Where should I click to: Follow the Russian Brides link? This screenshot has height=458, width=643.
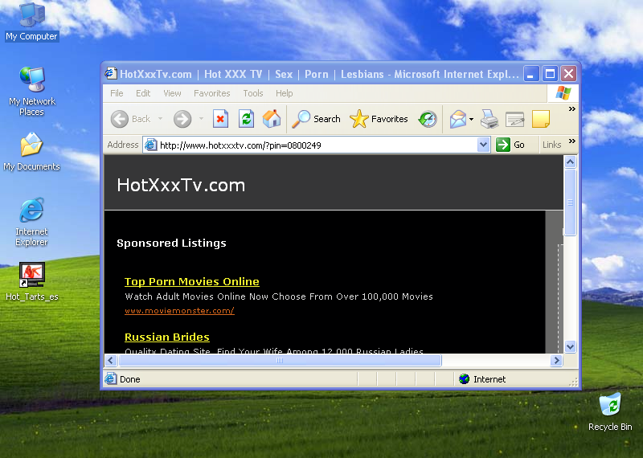[166, 337]
